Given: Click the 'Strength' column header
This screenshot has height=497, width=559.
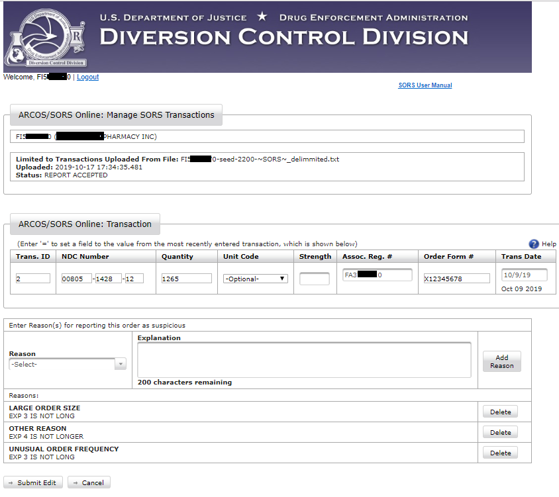Looking at the screenshot, I should [315, 257].
